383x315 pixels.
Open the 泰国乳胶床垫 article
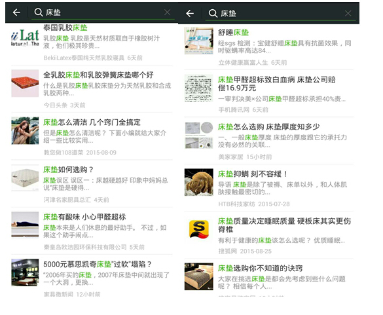(92, 43)
